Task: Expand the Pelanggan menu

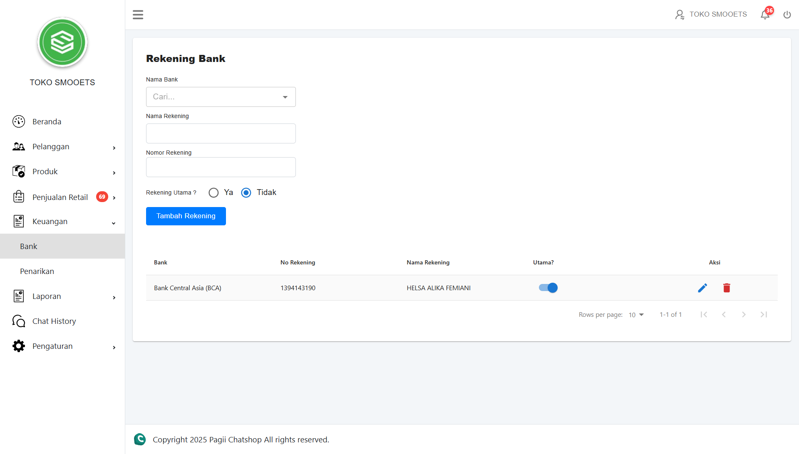Action: pos(62,147)
